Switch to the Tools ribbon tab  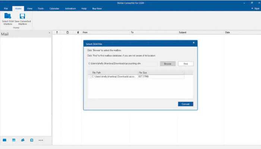pos(41,9)
